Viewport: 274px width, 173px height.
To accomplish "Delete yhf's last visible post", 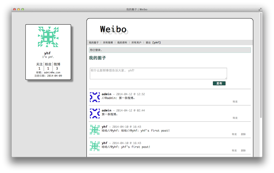I will pyautogui.click(x=243, y=150).
